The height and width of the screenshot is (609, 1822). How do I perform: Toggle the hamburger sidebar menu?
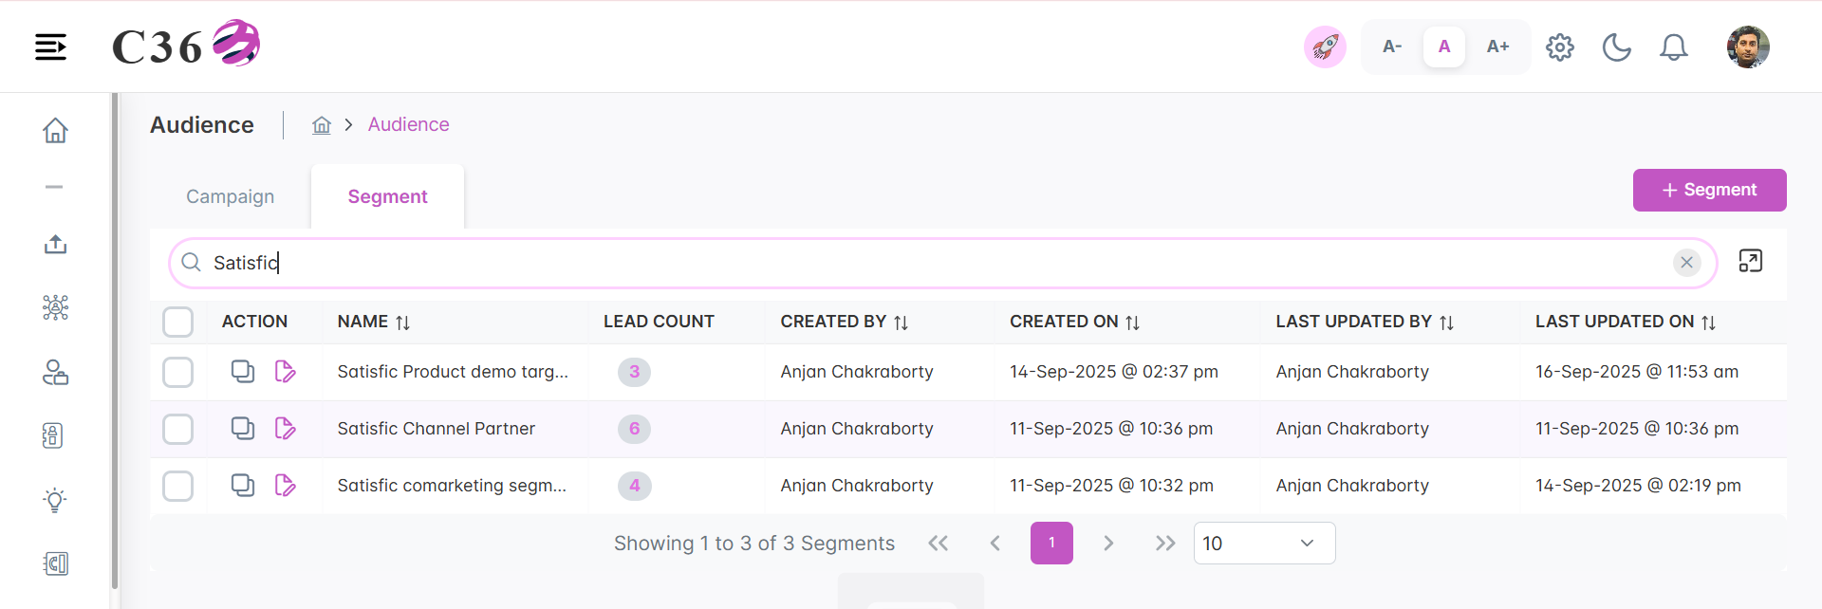tap(50, 46)
